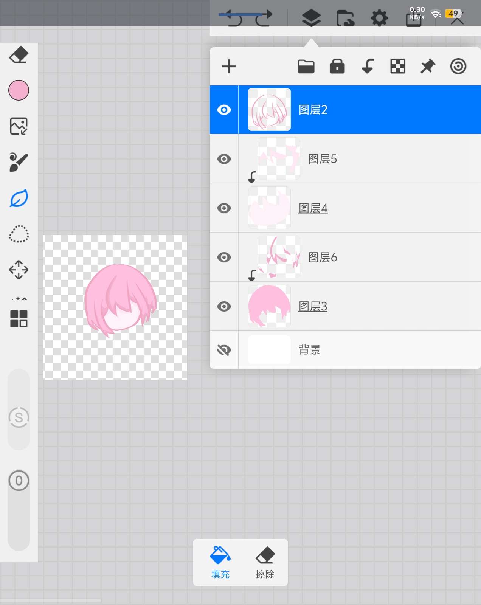The image size is (481, 605).
Task: Show the 背景 background layer
Action: coord(224,350)
